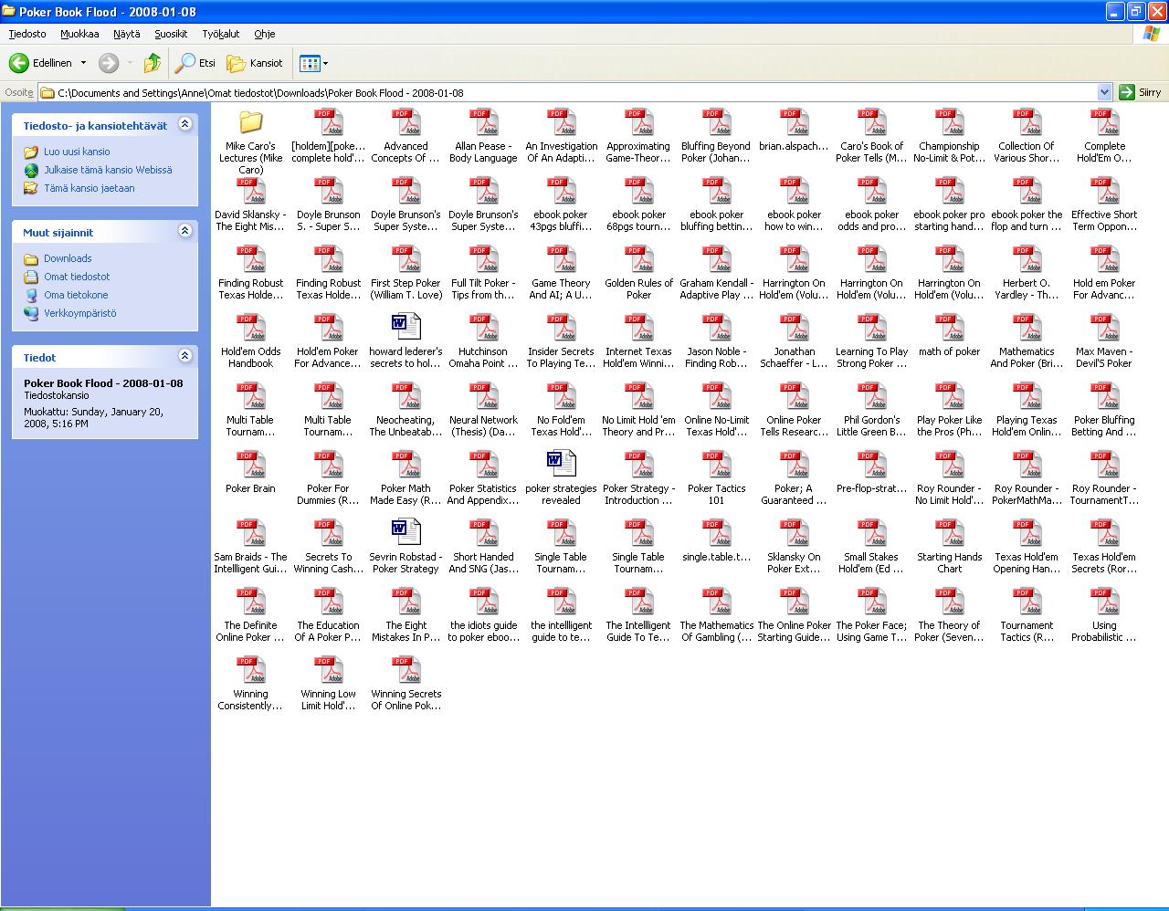Screen dimensions: 1169x911
Task: Select the Starting Hands Chart PDF icon
Action: click(949, 533)
